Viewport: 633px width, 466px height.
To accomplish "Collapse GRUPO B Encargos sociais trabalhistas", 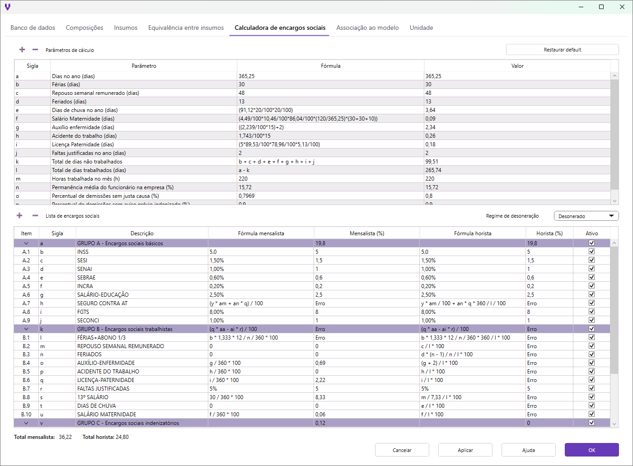I will point(26,329).
